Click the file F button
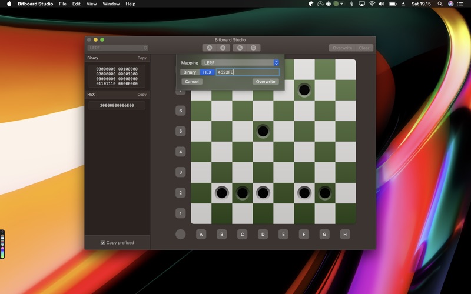Viewport: 471px width, 294px height. pos(304,234)
